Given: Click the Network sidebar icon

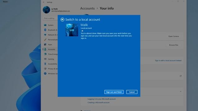Looking at the screenshot, I should 45,35.
